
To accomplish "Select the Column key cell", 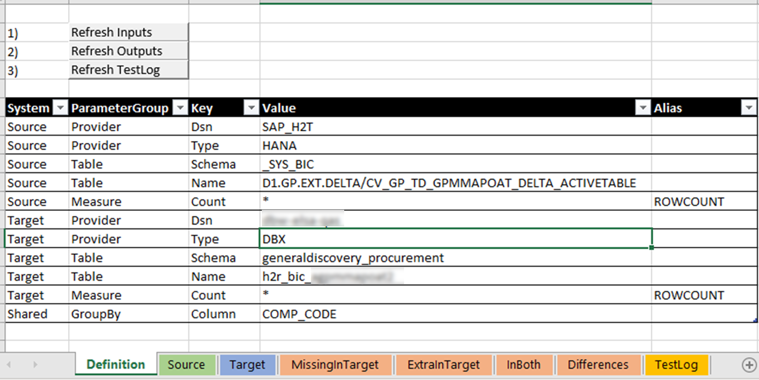I will (224, 314).
